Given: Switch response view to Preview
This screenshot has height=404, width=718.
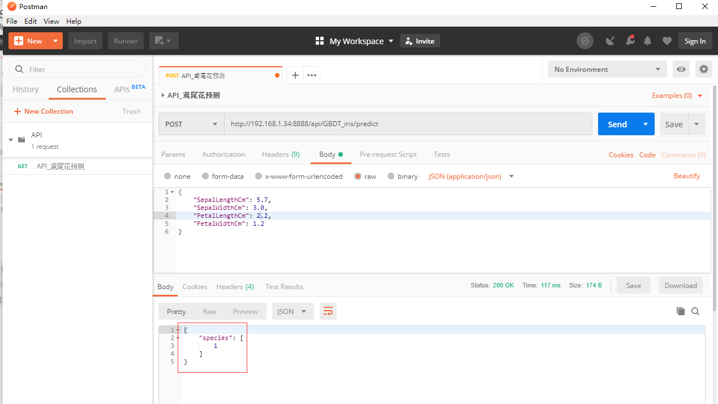Looking at the screenshot, I should (x=246, y=311).
